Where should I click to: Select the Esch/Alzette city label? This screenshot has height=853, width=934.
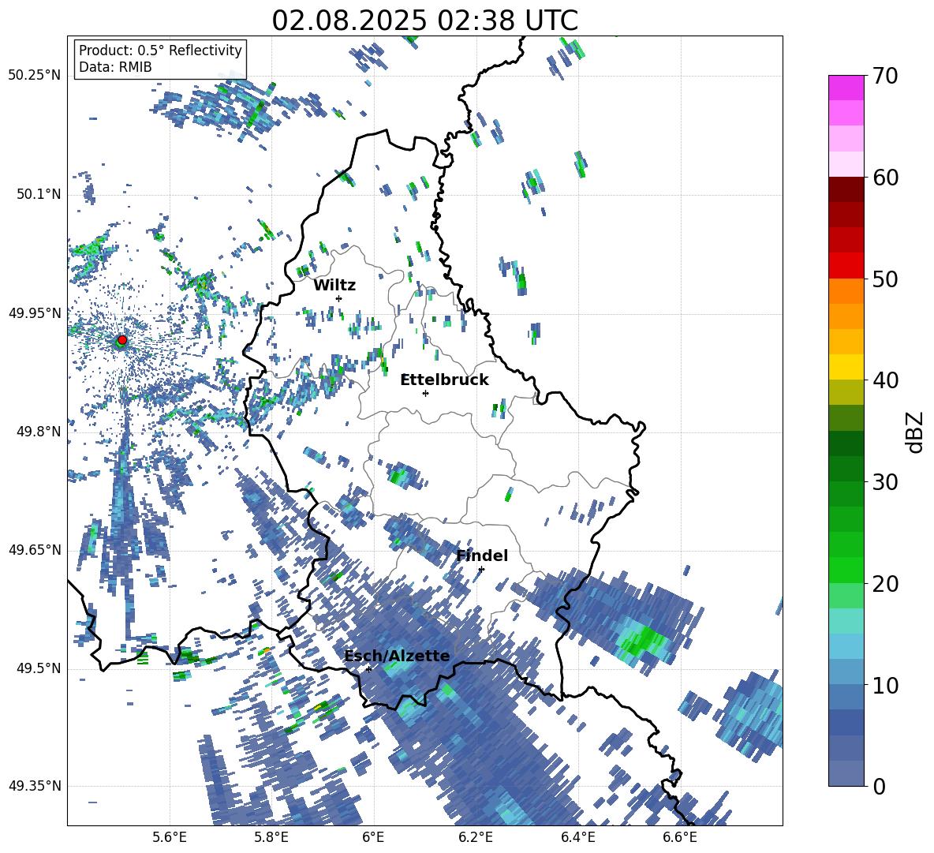click(x=398, y=657)
